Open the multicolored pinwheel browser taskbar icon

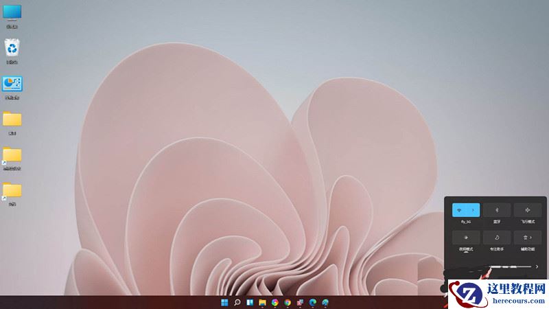coord(275,302)
